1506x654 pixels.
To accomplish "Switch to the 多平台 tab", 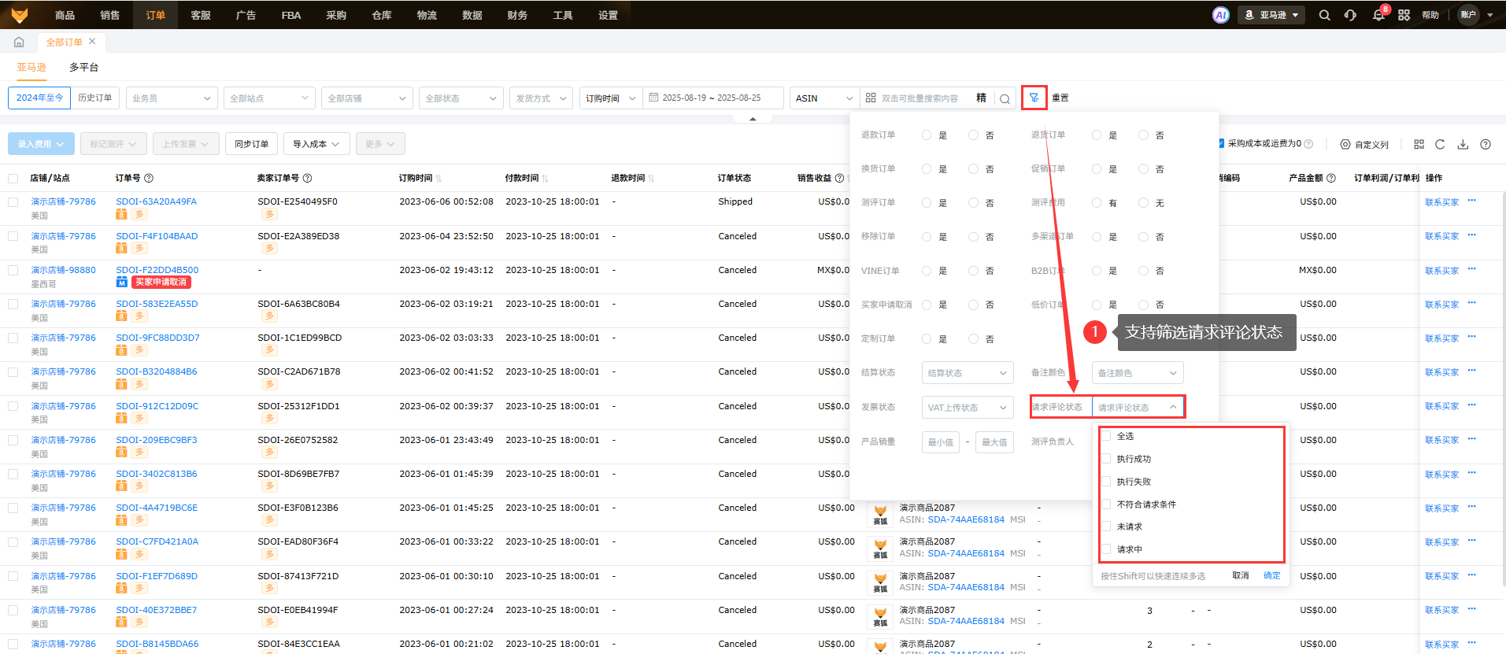I will pos(83,67).
